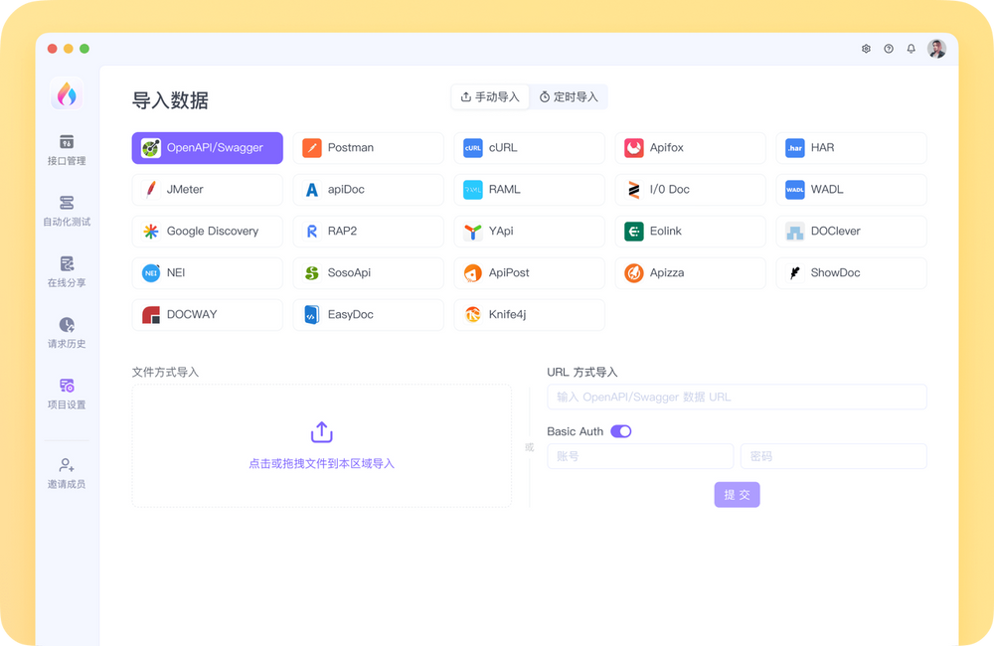Select the Knife4j import format
This screenshot has height=646, width=994.
click(x=529, y=314)
